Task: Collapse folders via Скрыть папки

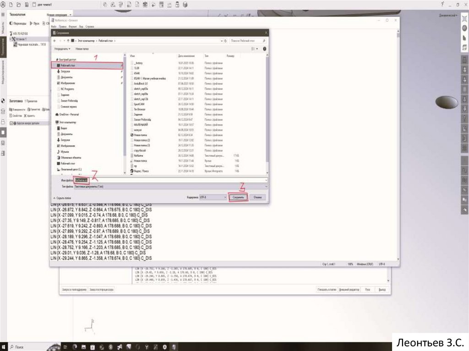Action: tap(62, 198)
